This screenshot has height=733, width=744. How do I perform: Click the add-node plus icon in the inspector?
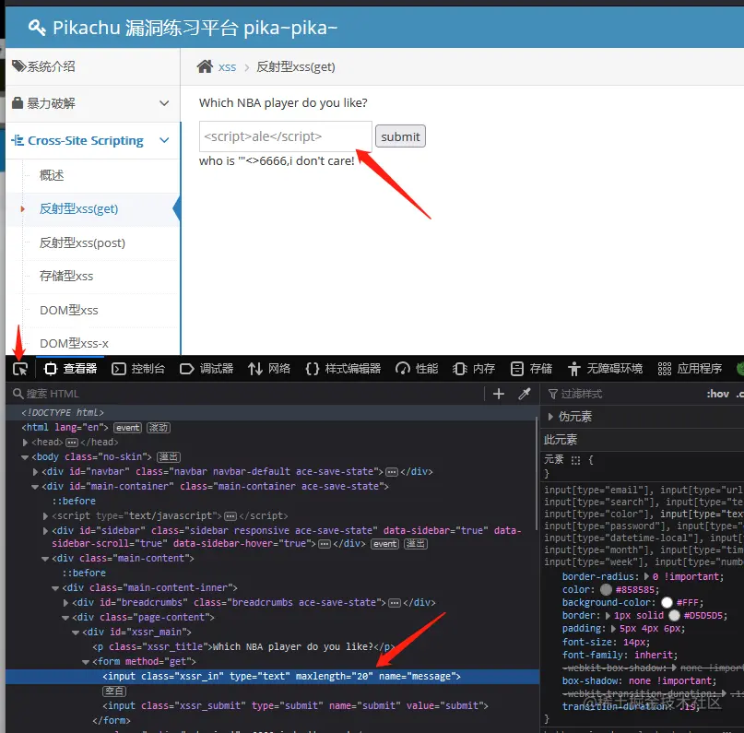pyautogui.click(x=499, y=394)
